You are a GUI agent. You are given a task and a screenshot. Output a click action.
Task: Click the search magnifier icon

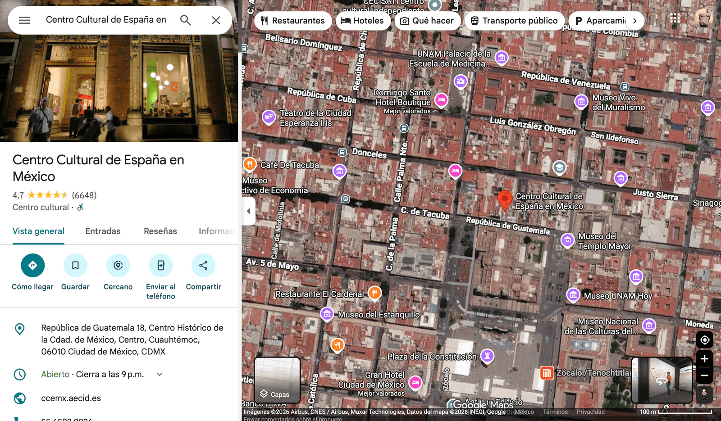185,20
